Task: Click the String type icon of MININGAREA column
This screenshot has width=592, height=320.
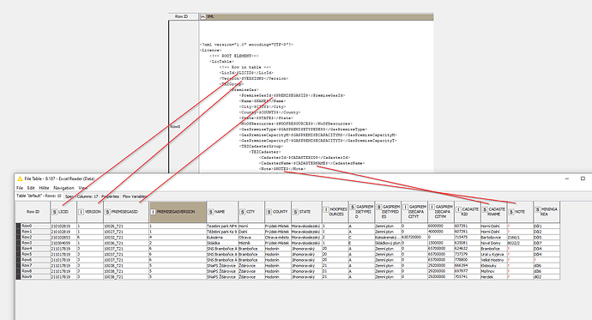Action: pos(538,209)
